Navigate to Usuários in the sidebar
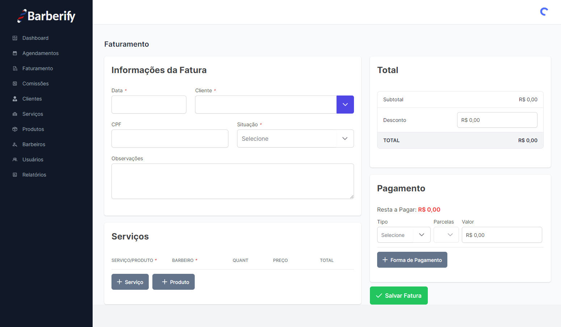561x327 pixels. click(33, 160)
